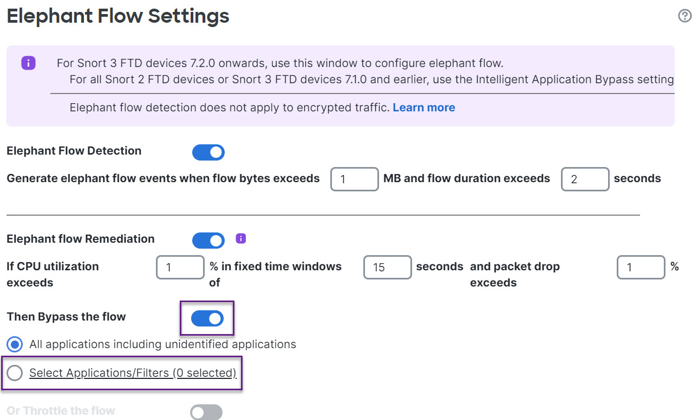Enable the Or Throttle the flow switch
692x420 pixels.
[206, 412]
